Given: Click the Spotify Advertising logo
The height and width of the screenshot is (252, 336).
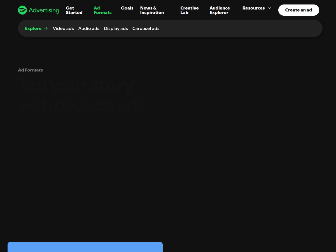Looking at the screenshot, I should (x=39, y=10).
